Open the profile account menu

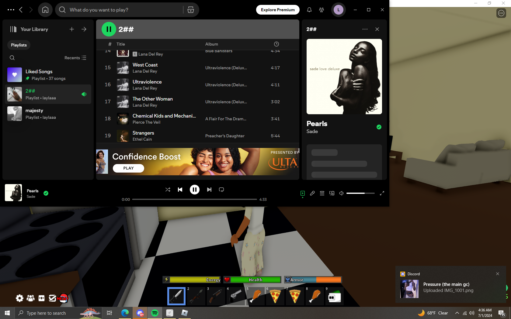[339, 10]
